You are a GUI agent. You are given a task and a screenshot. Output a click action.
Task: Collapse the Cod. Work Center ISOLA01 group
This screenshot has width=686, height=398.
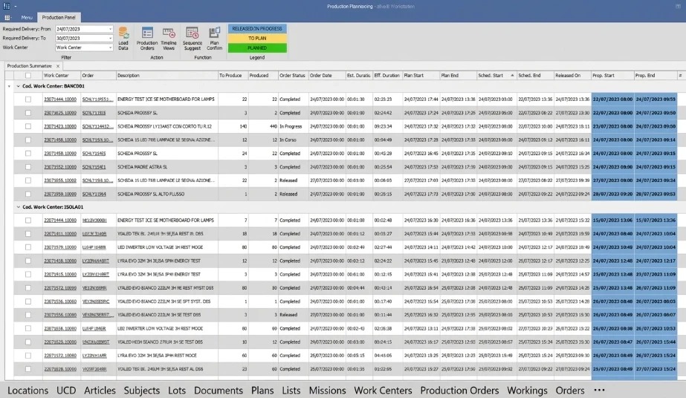coord(19,207)
